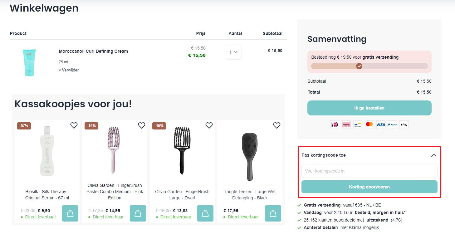Screen dimensions: 455x239
Task: Favorite the Olivia Garden FingerBrush Large Zwart
Action: (x=209, y=125)
